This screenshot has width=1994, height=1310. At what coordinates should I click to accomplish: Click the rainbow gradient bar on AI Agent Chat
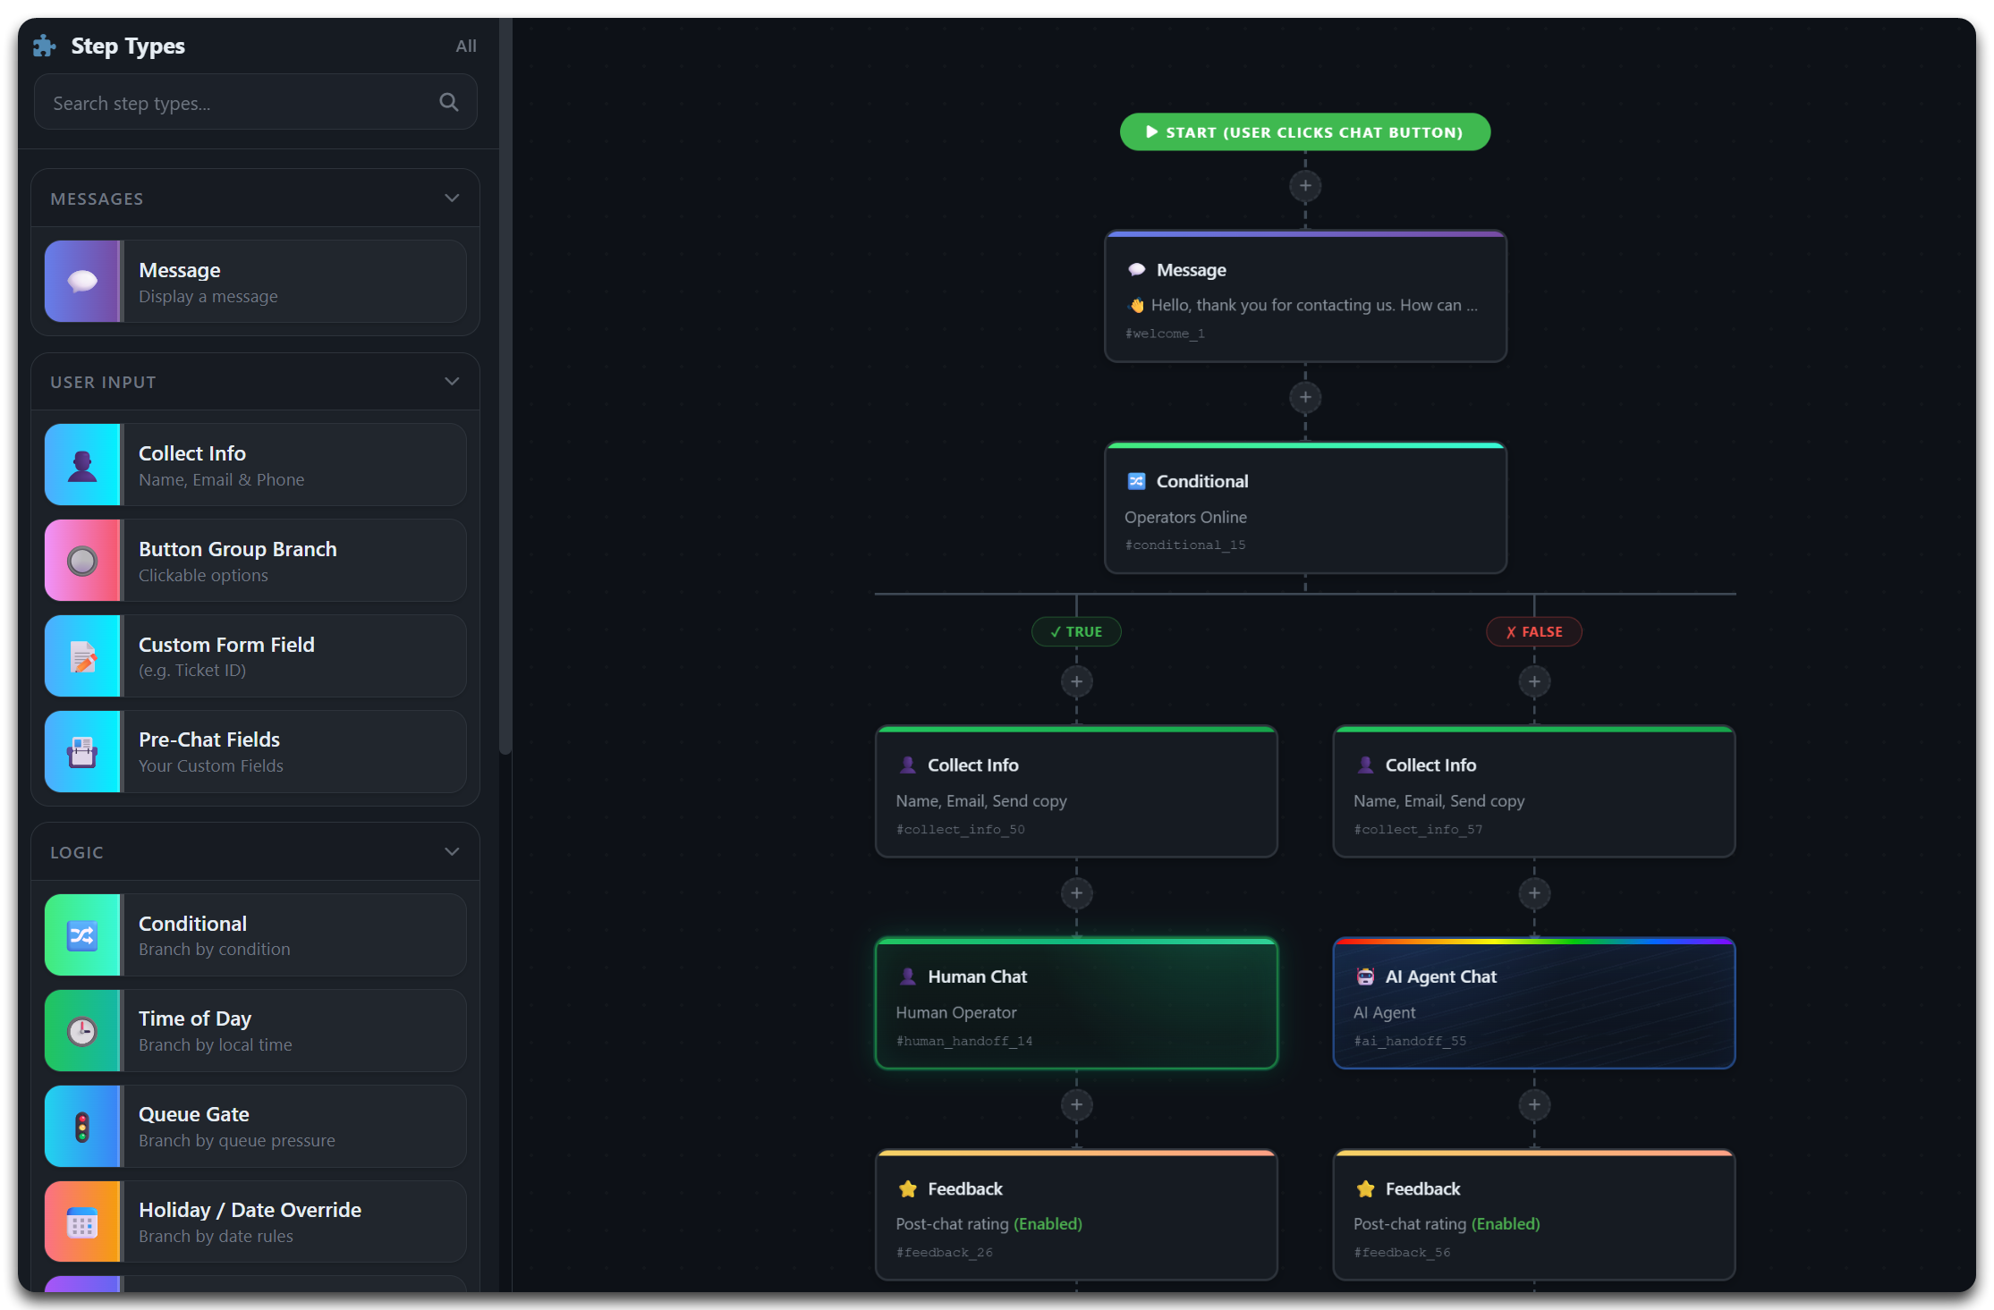click(1533, 941)
